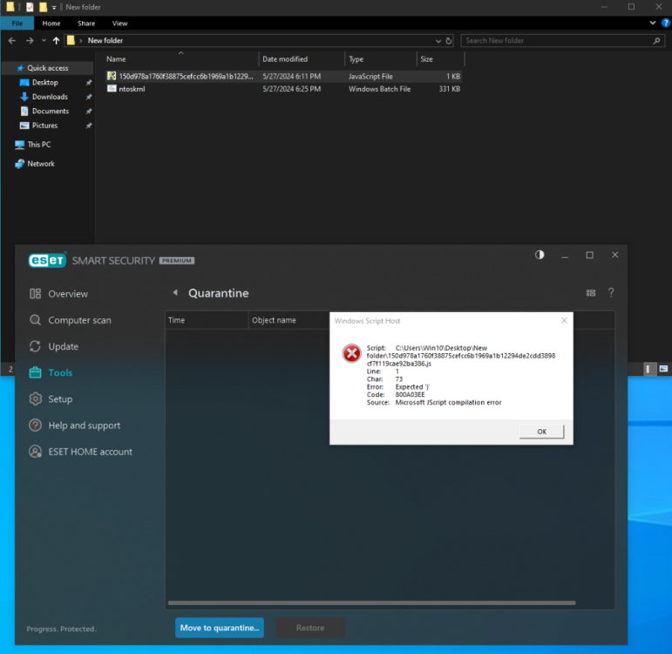Open Desktop in navigation pane
The height and width of the screenshot is (654, 672).
click(x=45, y=82)
